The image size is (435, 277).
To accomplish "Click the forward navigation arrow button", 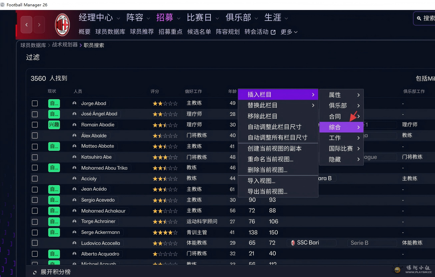I will click(39, 25).
